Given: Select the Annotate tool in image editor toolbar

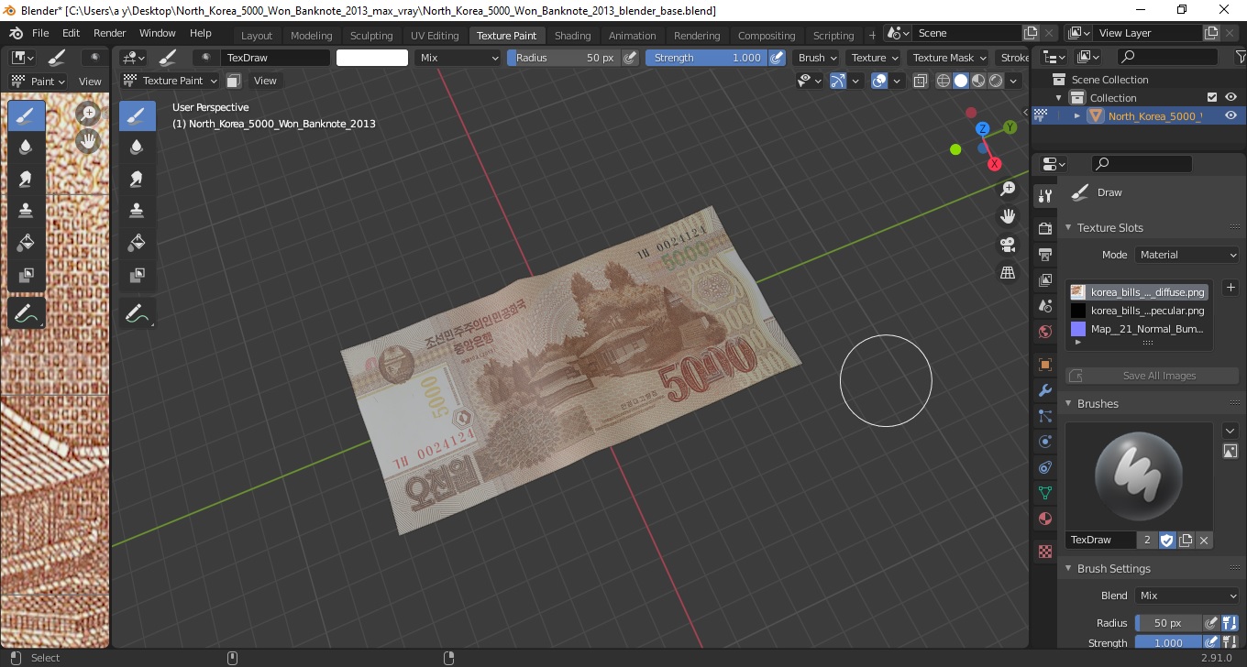Looking at the screenshot, I should click(26, 313).
